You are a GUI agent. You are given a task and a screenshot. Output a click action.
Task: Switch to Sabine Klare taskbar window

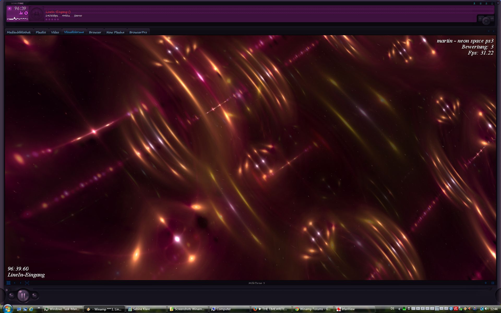146,309
